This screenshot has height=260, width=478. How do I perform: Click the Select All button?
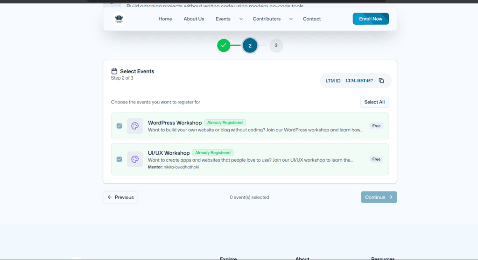tap(374, 102)
